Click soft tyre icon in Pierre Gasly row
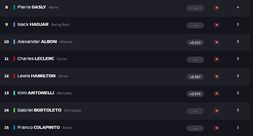Image resolution: width=253 pixels, height=136 pixels. click(x=217, y=8)
